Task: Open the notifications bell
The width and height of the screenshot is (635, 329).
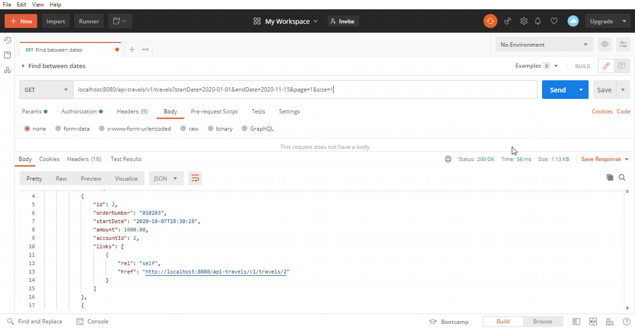Action: [538, 21]
